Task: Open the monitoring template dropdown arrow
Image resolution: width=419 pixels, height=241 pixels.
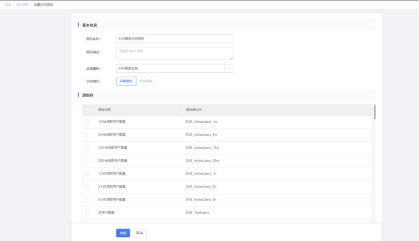Action: [229, 68]
